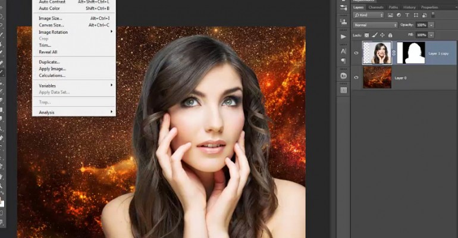The height and width of the screenshot is (238, 458).
Task: Open the Actions play panel icon
Action: coord(344,36)
